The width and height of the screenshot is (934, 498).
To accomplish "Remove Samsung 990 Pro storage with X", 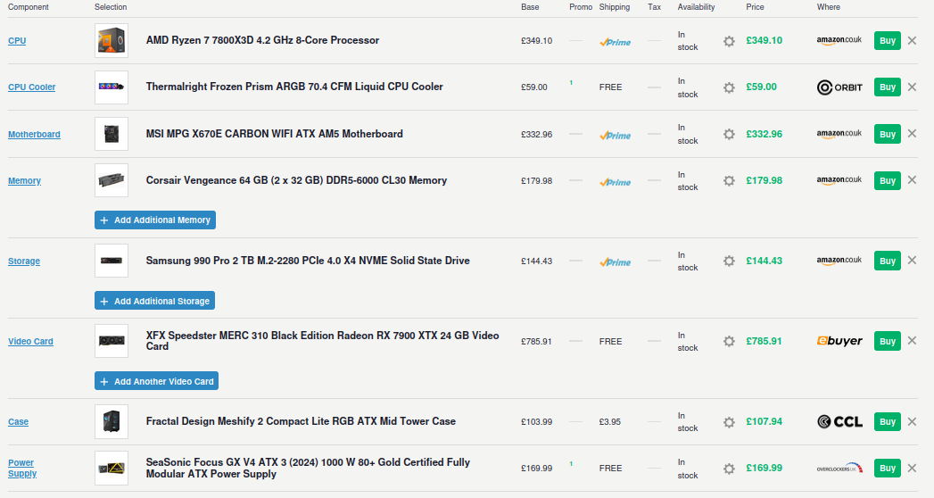I will tap(912, 261).
